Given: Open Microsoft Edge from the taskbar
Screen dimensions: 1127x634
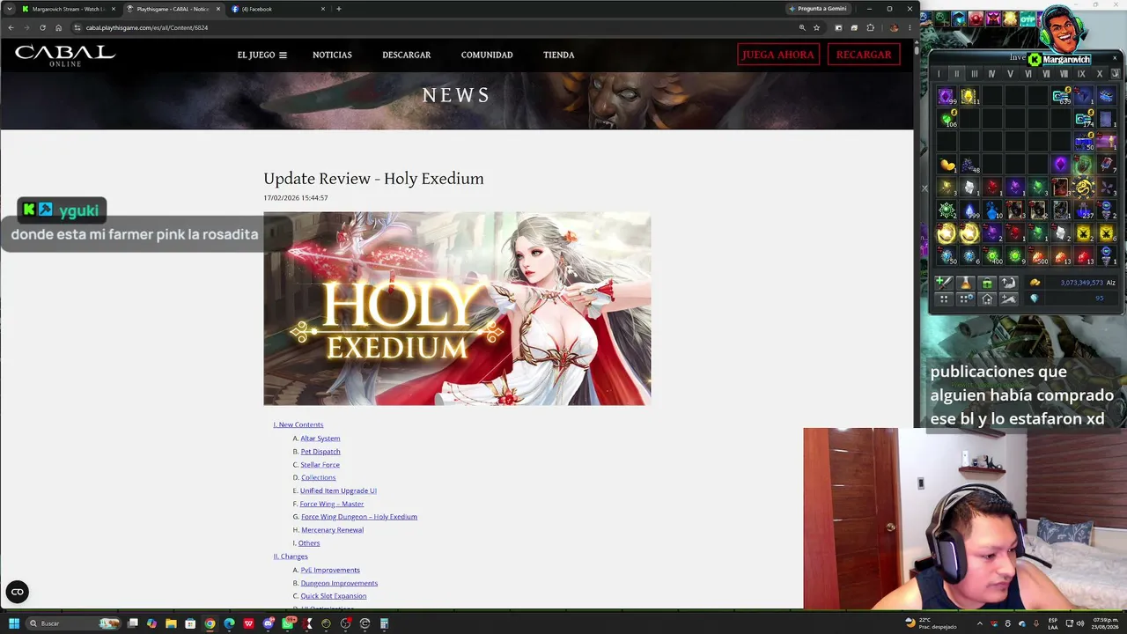Looking at the screenshot, I should [229, 623].
